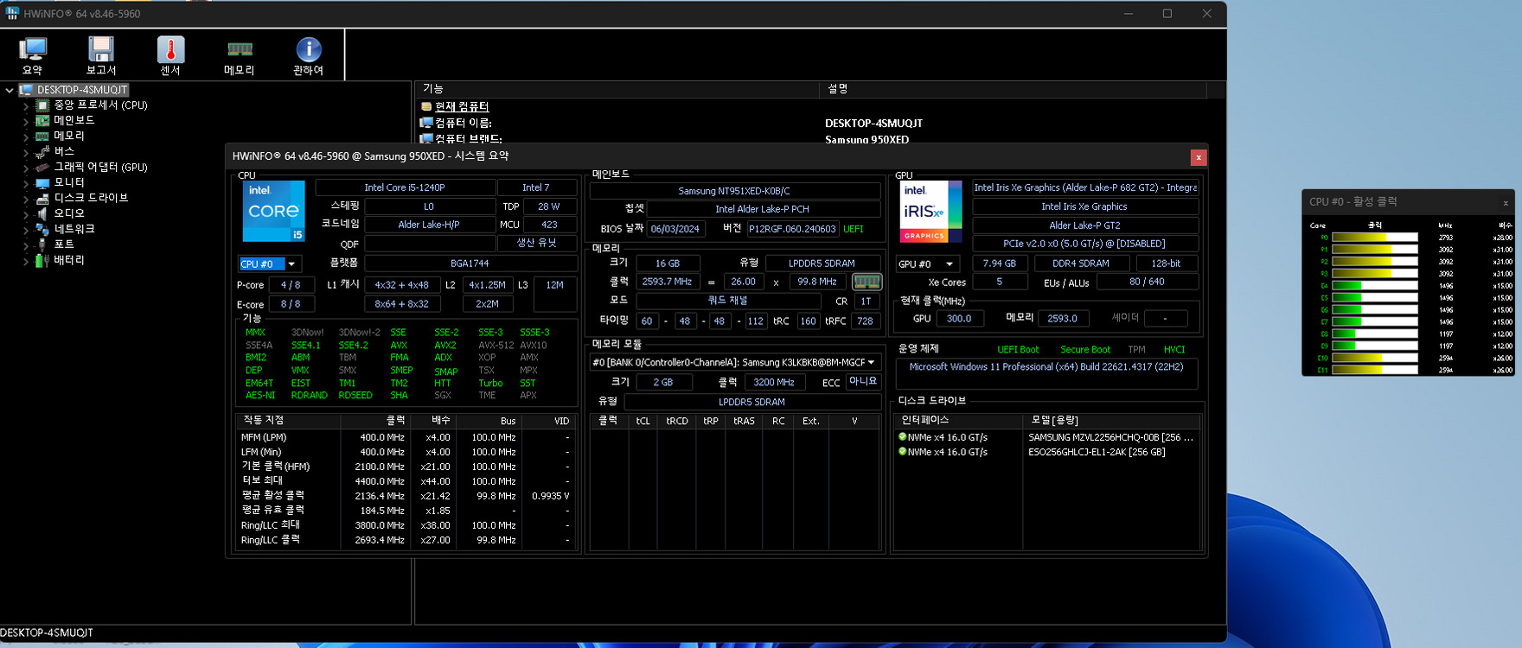
Task: Close the CPU #0 활성 클럭 window
Action: point(1505,203)
